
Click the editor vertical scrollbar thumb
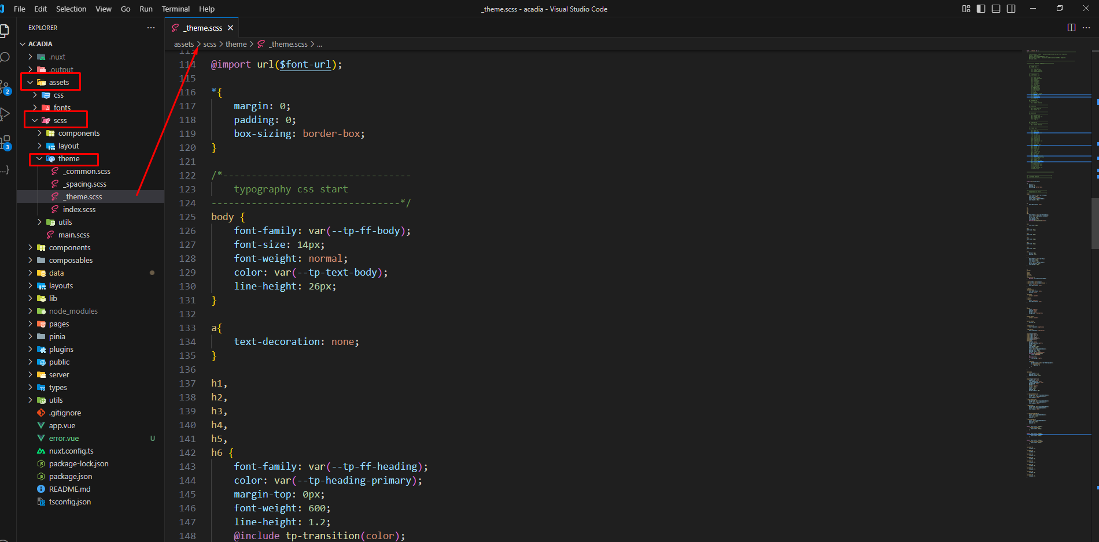1095,224
